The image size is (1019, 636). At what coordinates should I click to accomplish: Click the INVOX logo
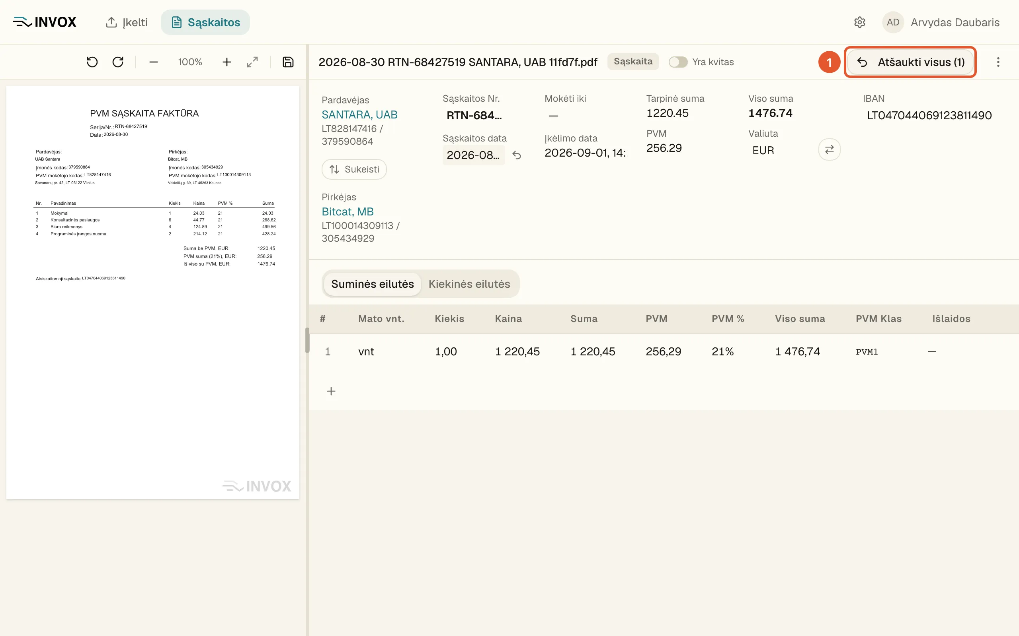pyautogui.click(x=45, y=22)
